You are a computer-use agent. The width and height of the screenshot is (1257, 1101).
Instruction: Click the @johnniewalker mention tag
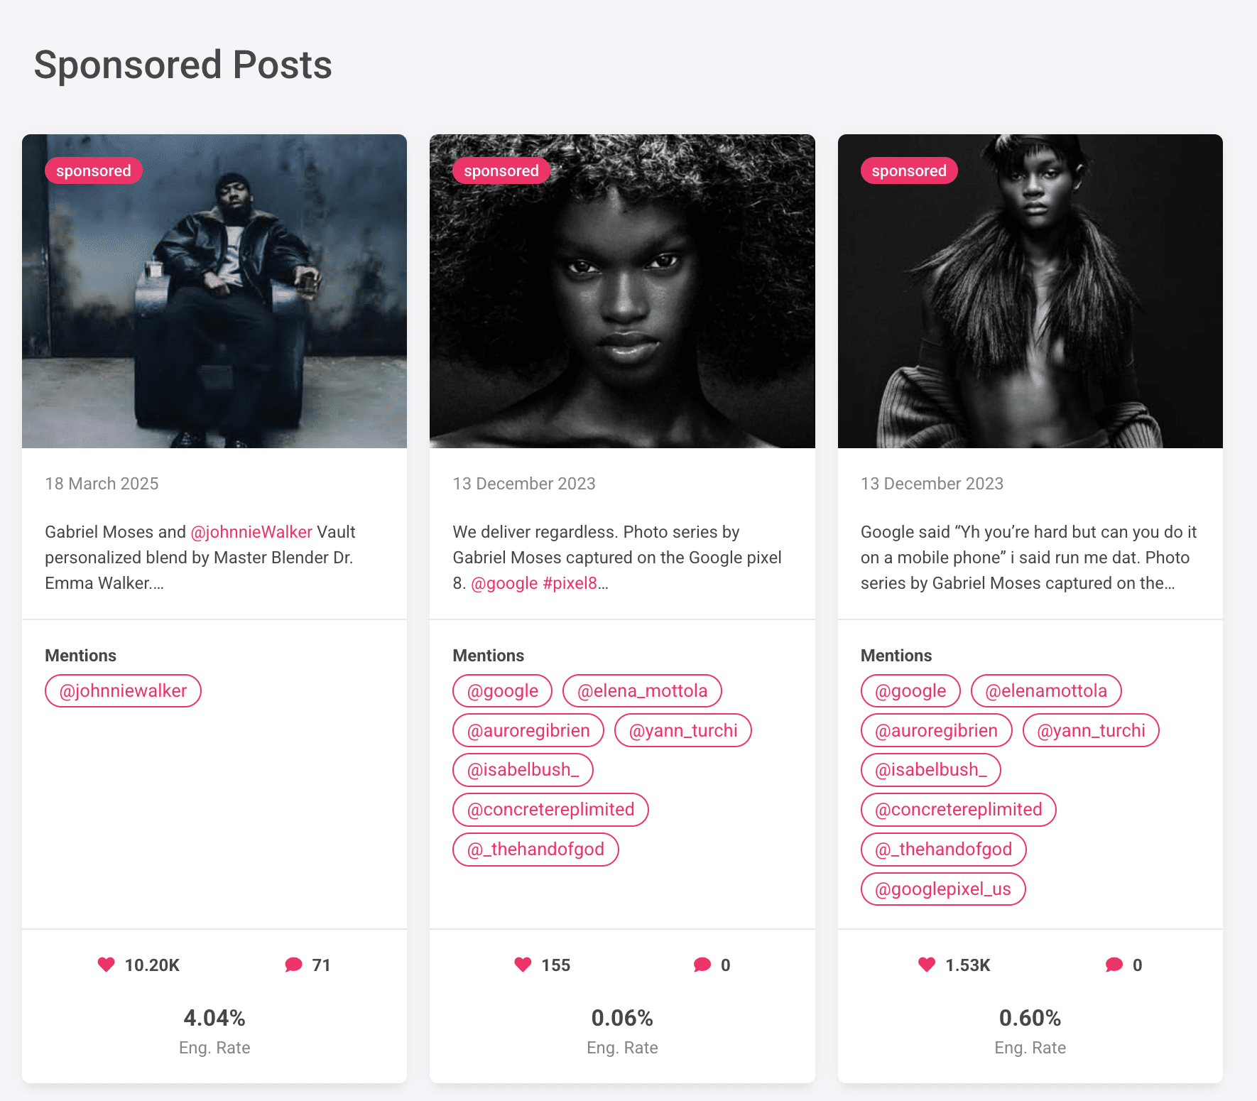click(123, 691)
